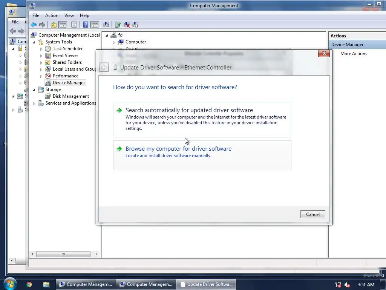
Task: Click the Task Scheduler clock icon
Action: 48,49
